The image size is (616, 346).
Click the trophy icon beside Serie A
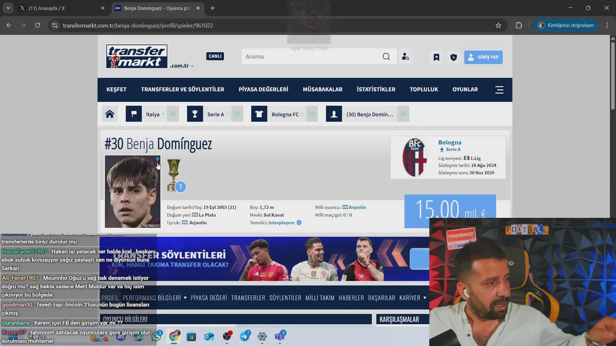click(195, 114)
